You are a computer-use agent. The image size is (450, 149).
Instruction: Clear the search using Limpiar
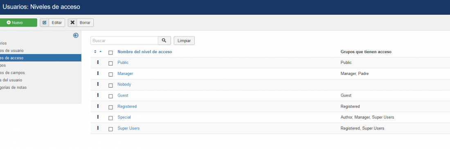point(184,41)
